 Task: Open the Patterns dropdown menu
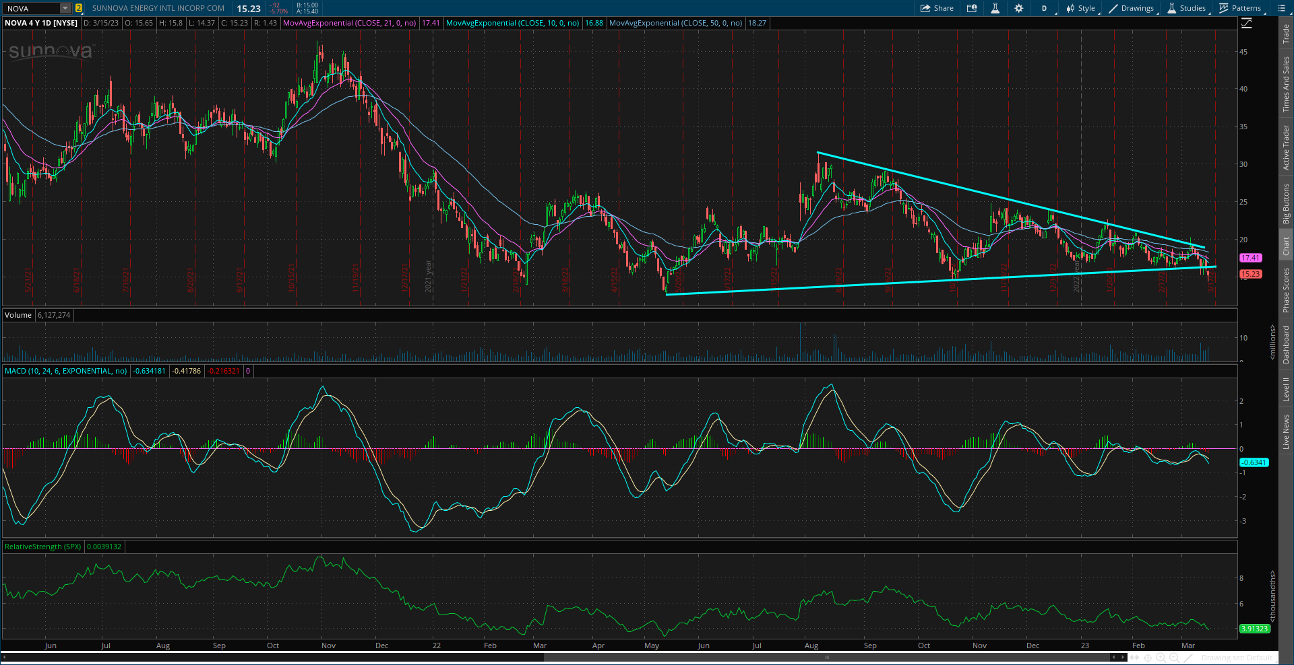[1240, 8]
